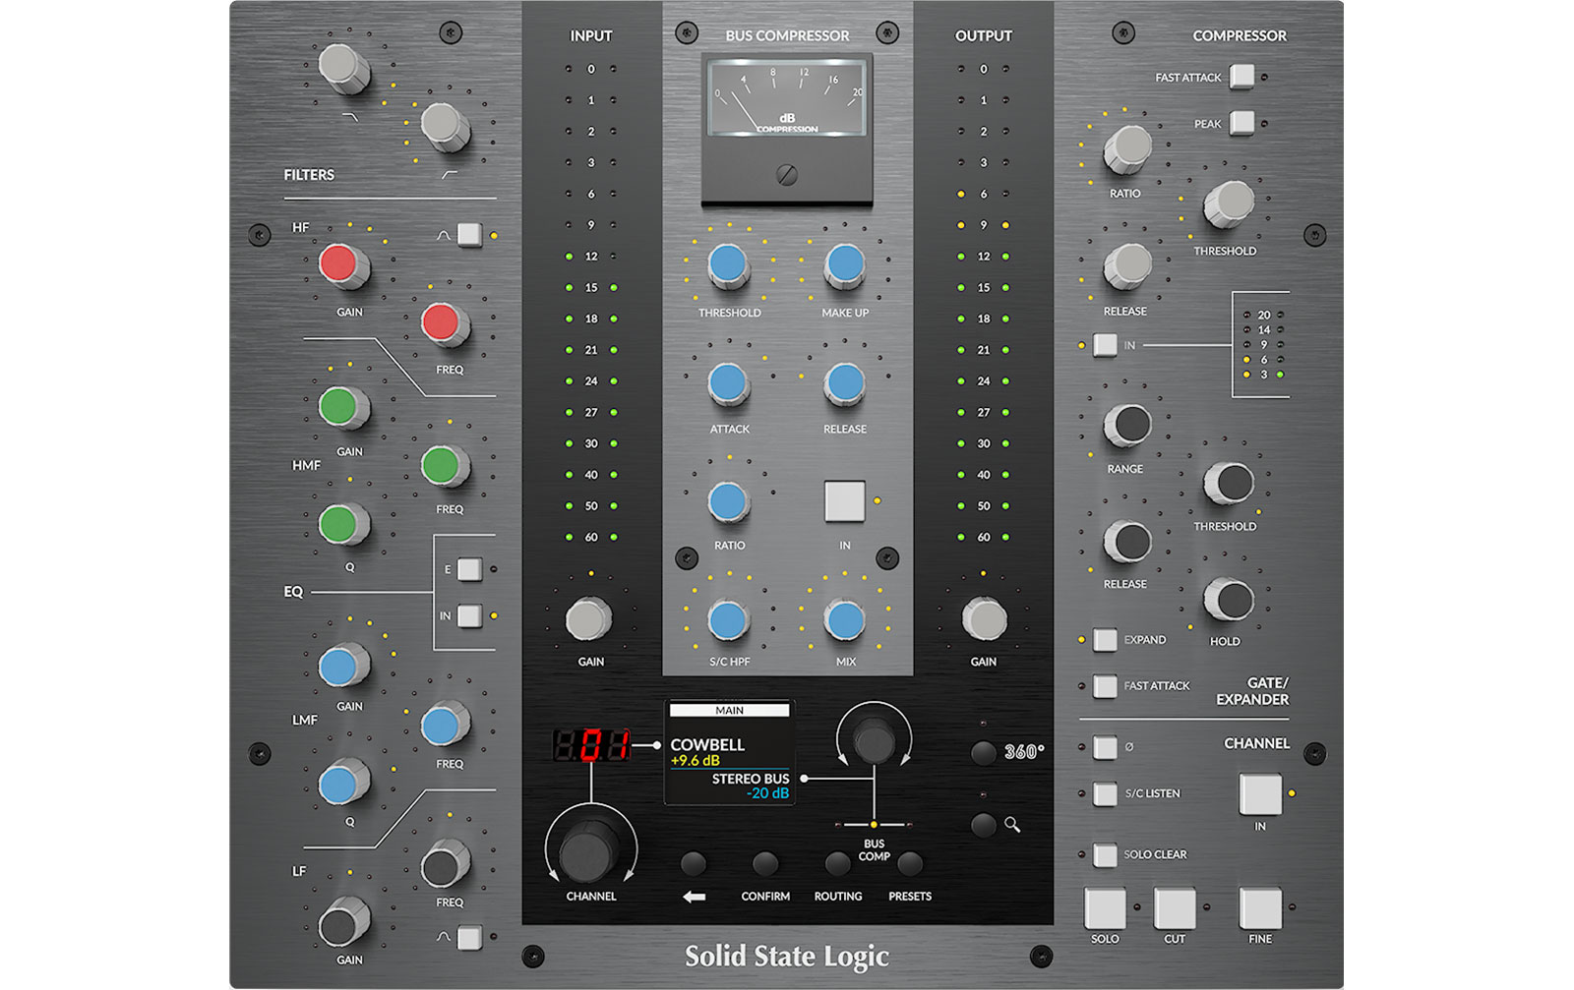
Task: Click the STEREO BUS label on display
Action: tap(751, 778)
